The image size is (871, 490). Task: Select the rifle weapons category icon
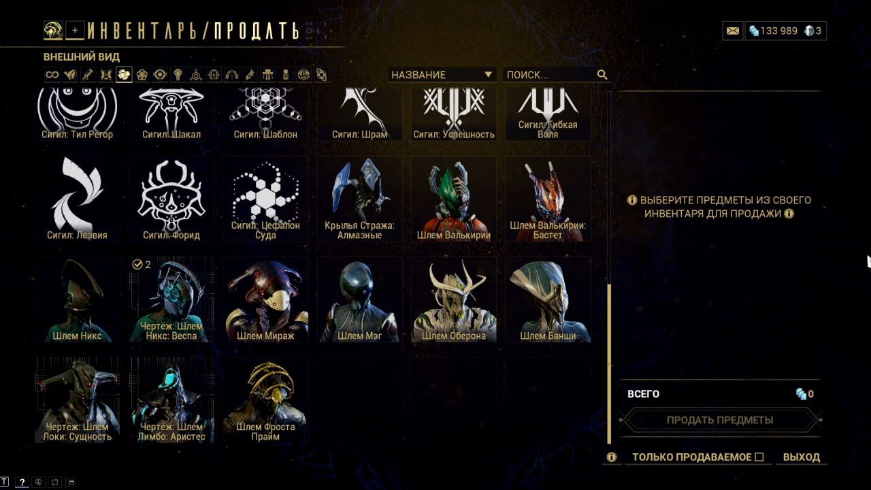click(x=87, y=75)
